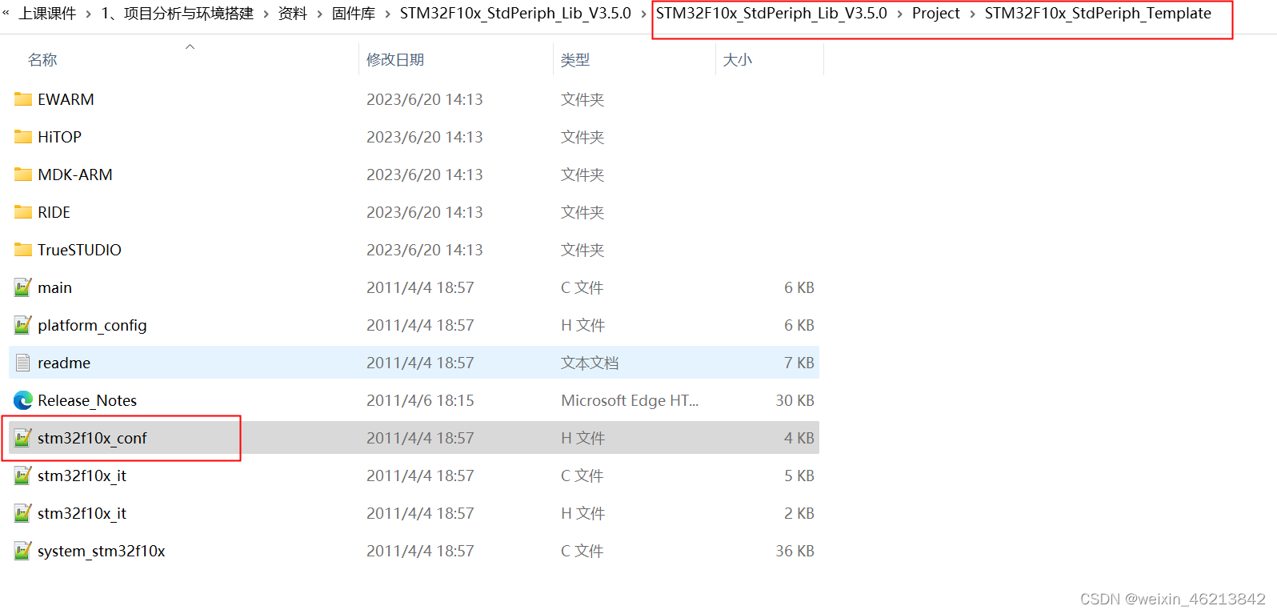Screen dimensions: 1277x614
Task: Select the TrueSTUDIO folder name
Action: 79,250
